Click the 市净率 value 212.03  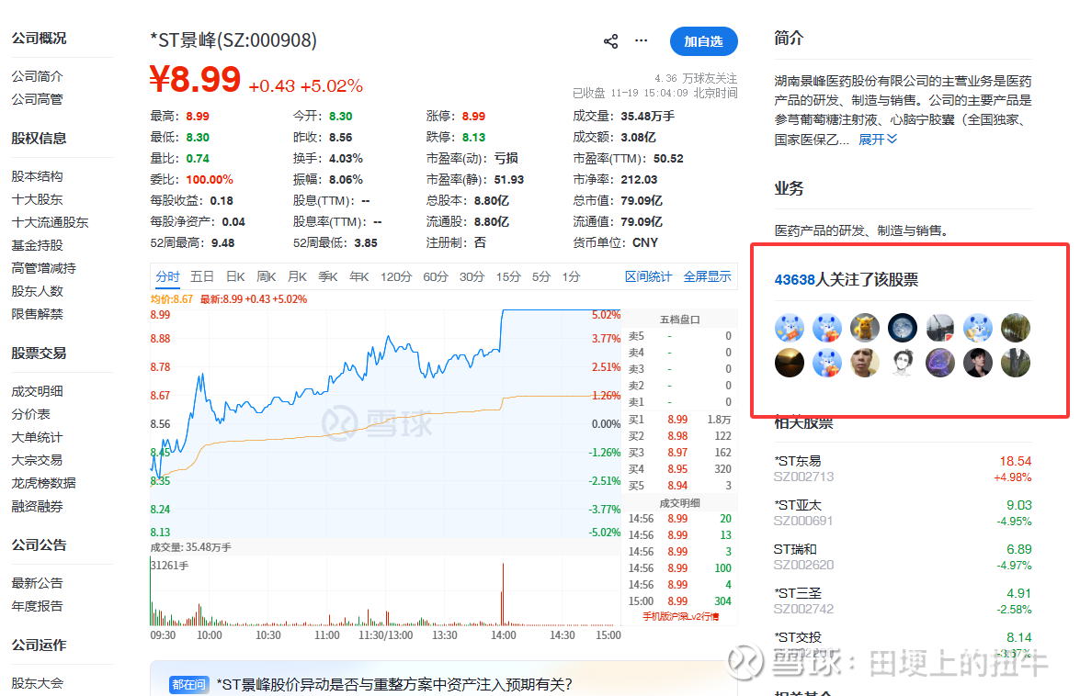(x=639, y=179)
